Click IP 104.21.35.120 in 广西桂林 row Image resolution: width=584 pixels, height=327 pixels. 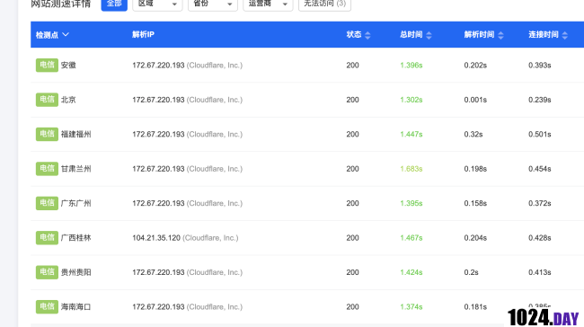point(156,238)
